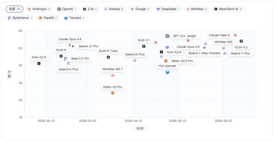This screenshot has width=274, height=141.
Task: Click the Qwen3.6-Plus data point icon
Action: pyautogui.click(x=135, y=60)
